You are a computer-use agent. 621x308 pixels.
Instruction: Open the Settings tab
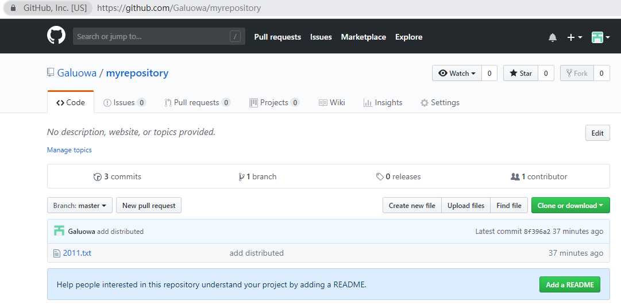point(439,103)
